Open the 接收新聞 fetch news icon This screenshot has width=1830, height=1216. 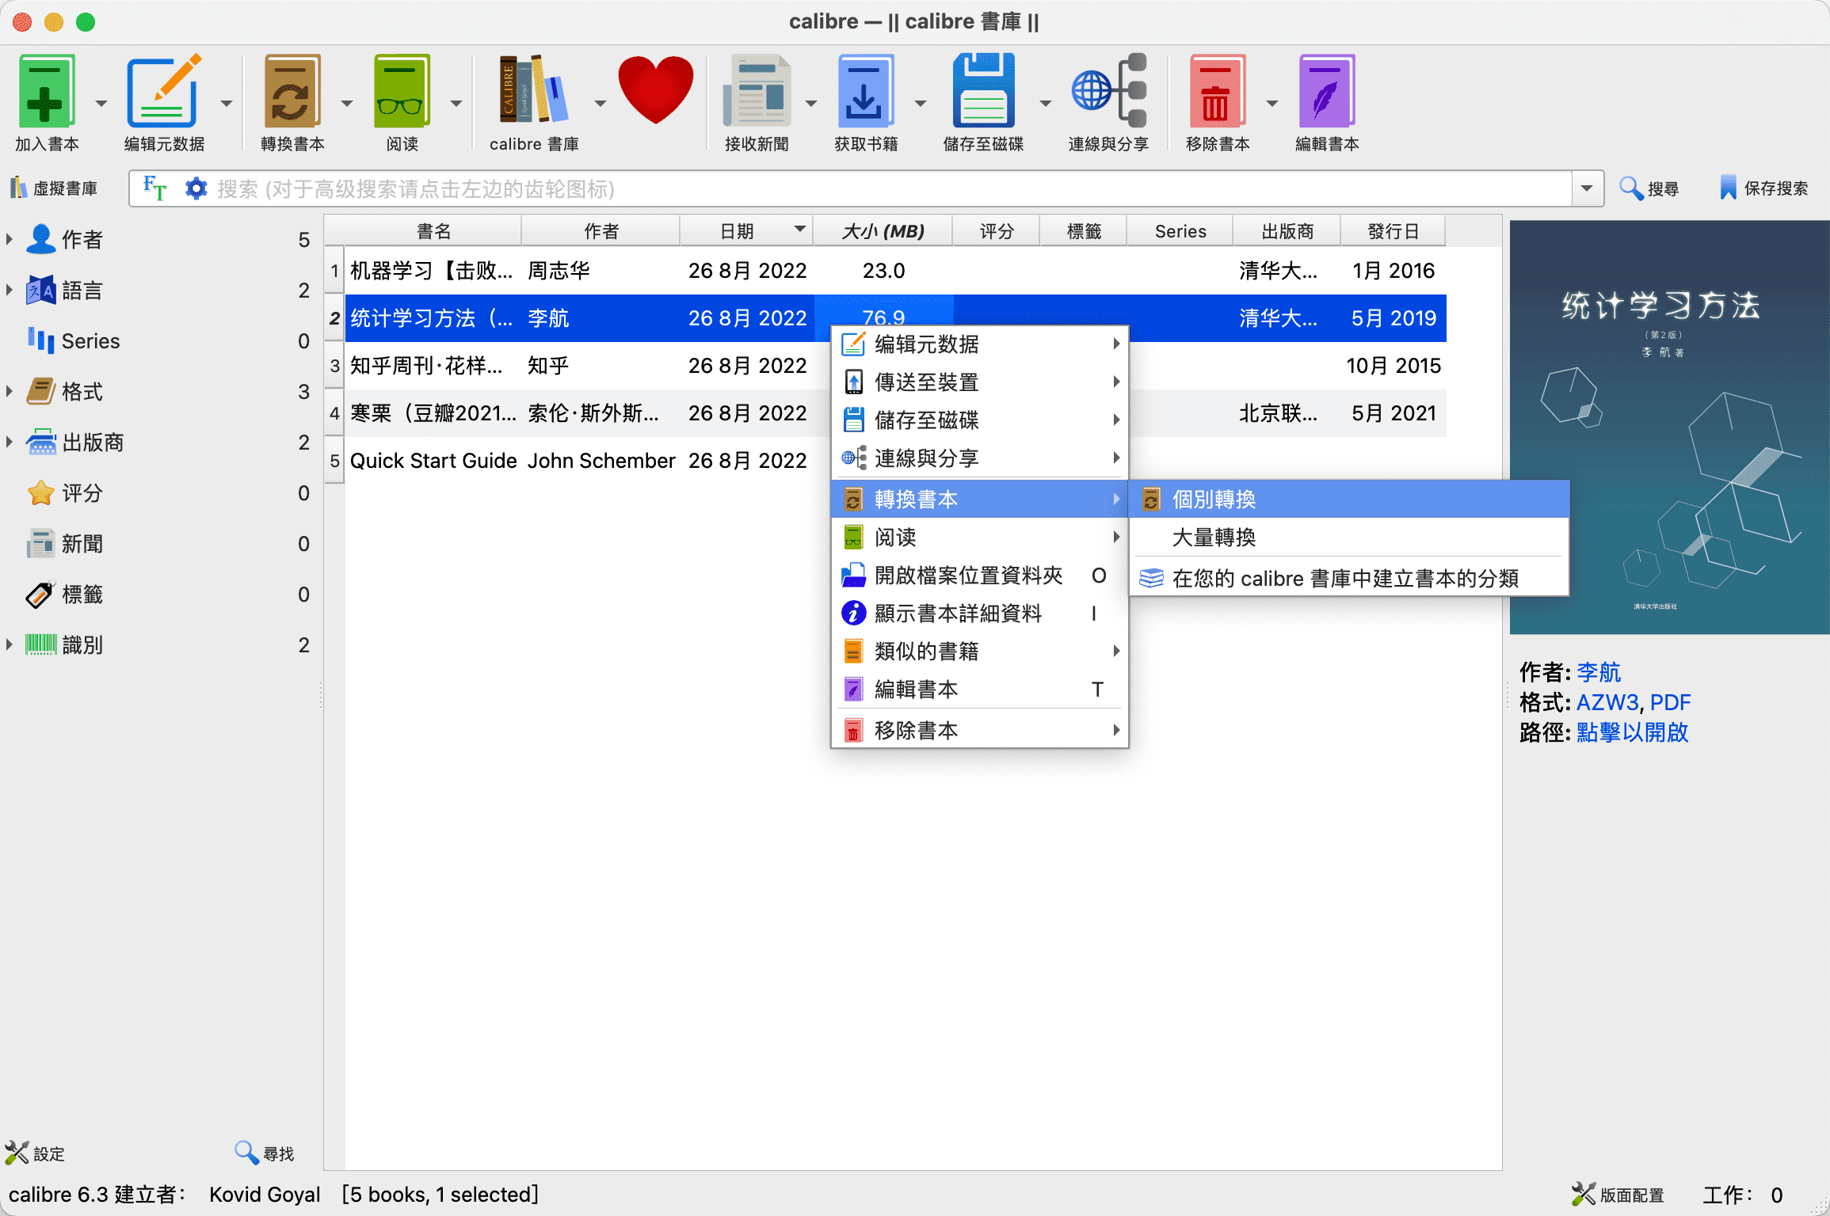pos(757,91)
